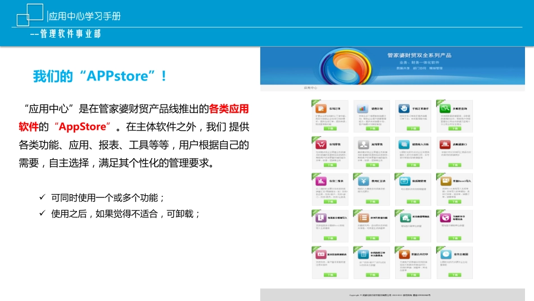Image resolution: width=534 pixels, height=301 pixels.
Task: Download the 多帐套查询 app
Action: click(455, 128)
